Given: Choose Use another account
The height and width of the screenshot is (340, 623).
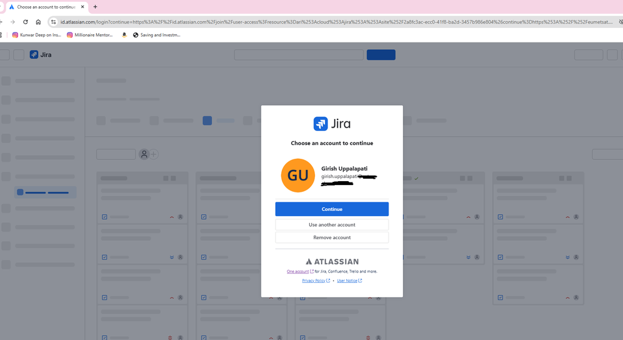Looking at the screenshot, I should click(332, 225).
